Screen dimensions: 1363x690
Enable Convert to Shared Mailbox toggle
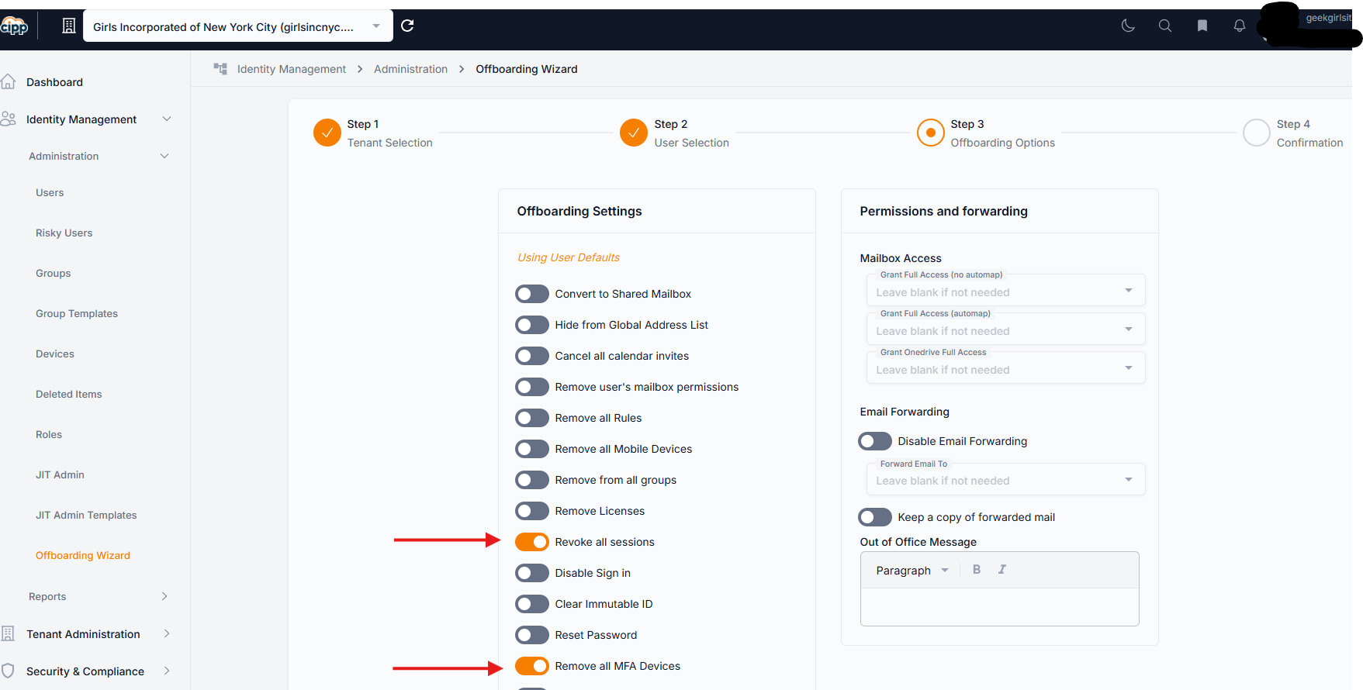(532, 294)
